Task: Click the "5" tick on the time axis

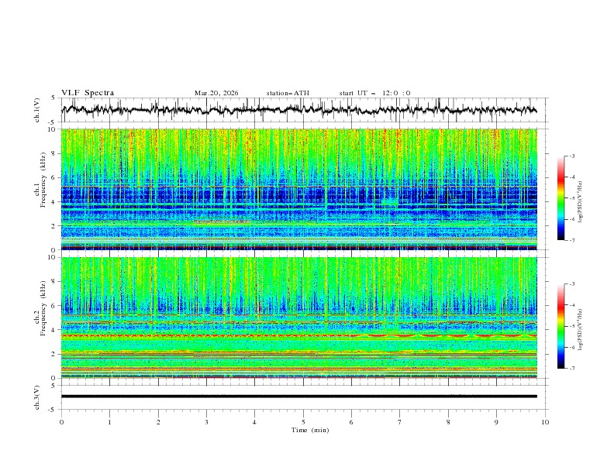Action: pyautogui.click(x=303, y=422)
